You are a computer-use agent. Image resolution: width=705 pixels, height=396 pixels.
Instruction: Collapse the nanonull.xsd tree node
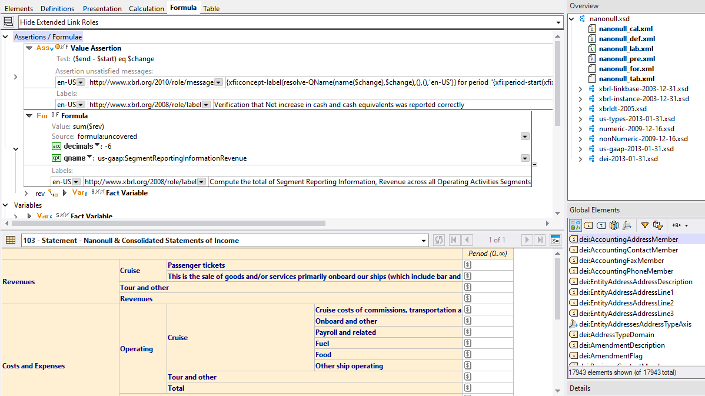[570, 18]
